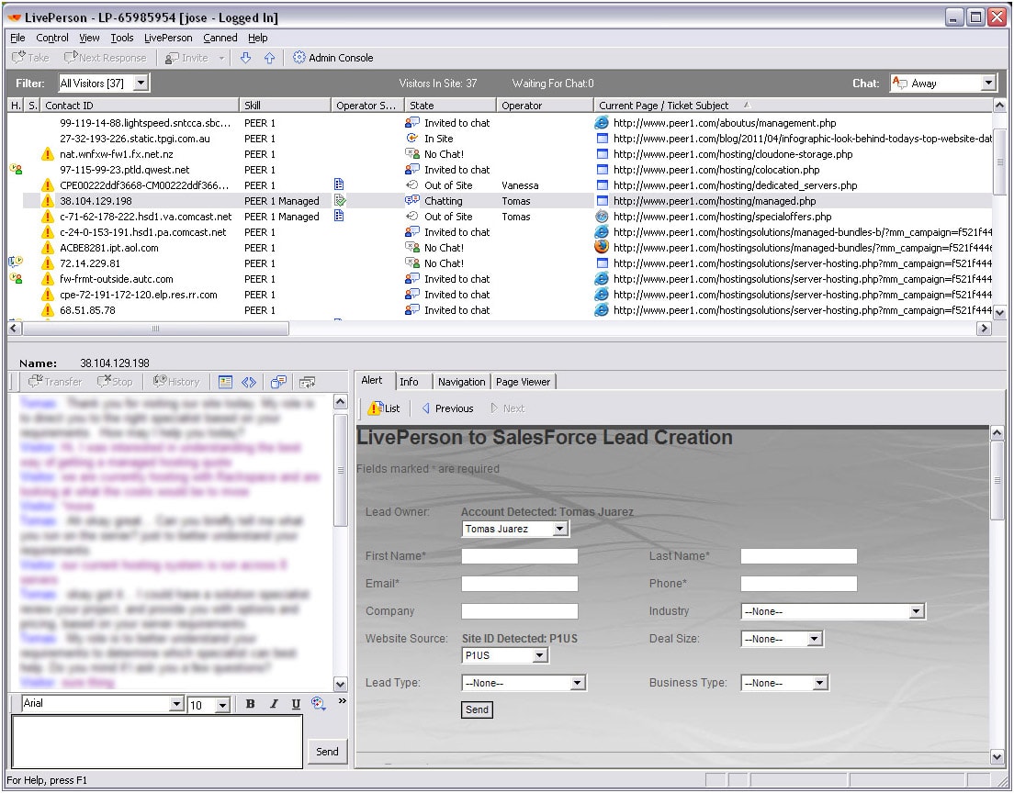Image resolution: width=1014 pixels, height=793 pixels.
Task: Select visitor ACBE8281.ipt.aol.com
Action: [x=108, y=248]
